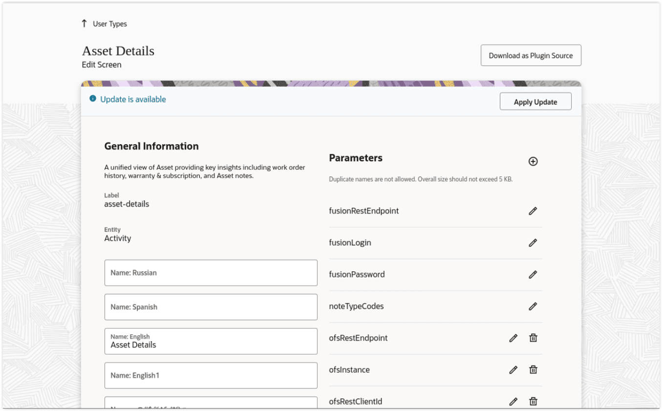Screen dimensions: 662x411
Task: Delete the ofsInstance parameter
Action: [534, 369]
